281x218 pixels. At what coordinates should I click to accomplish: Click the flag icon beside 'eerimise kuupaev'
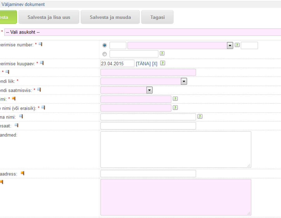click(x=42, y=63)
